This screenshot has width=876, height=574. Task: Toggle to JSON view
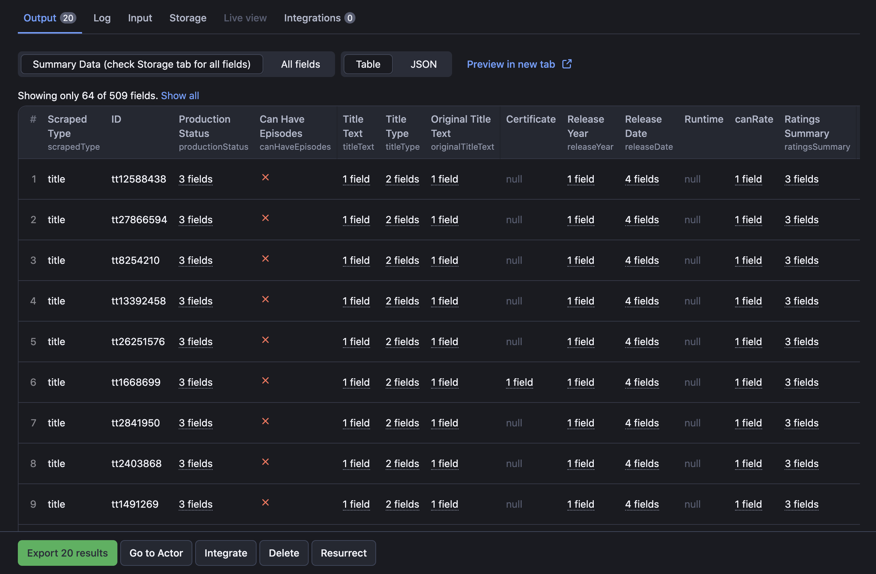424,63
